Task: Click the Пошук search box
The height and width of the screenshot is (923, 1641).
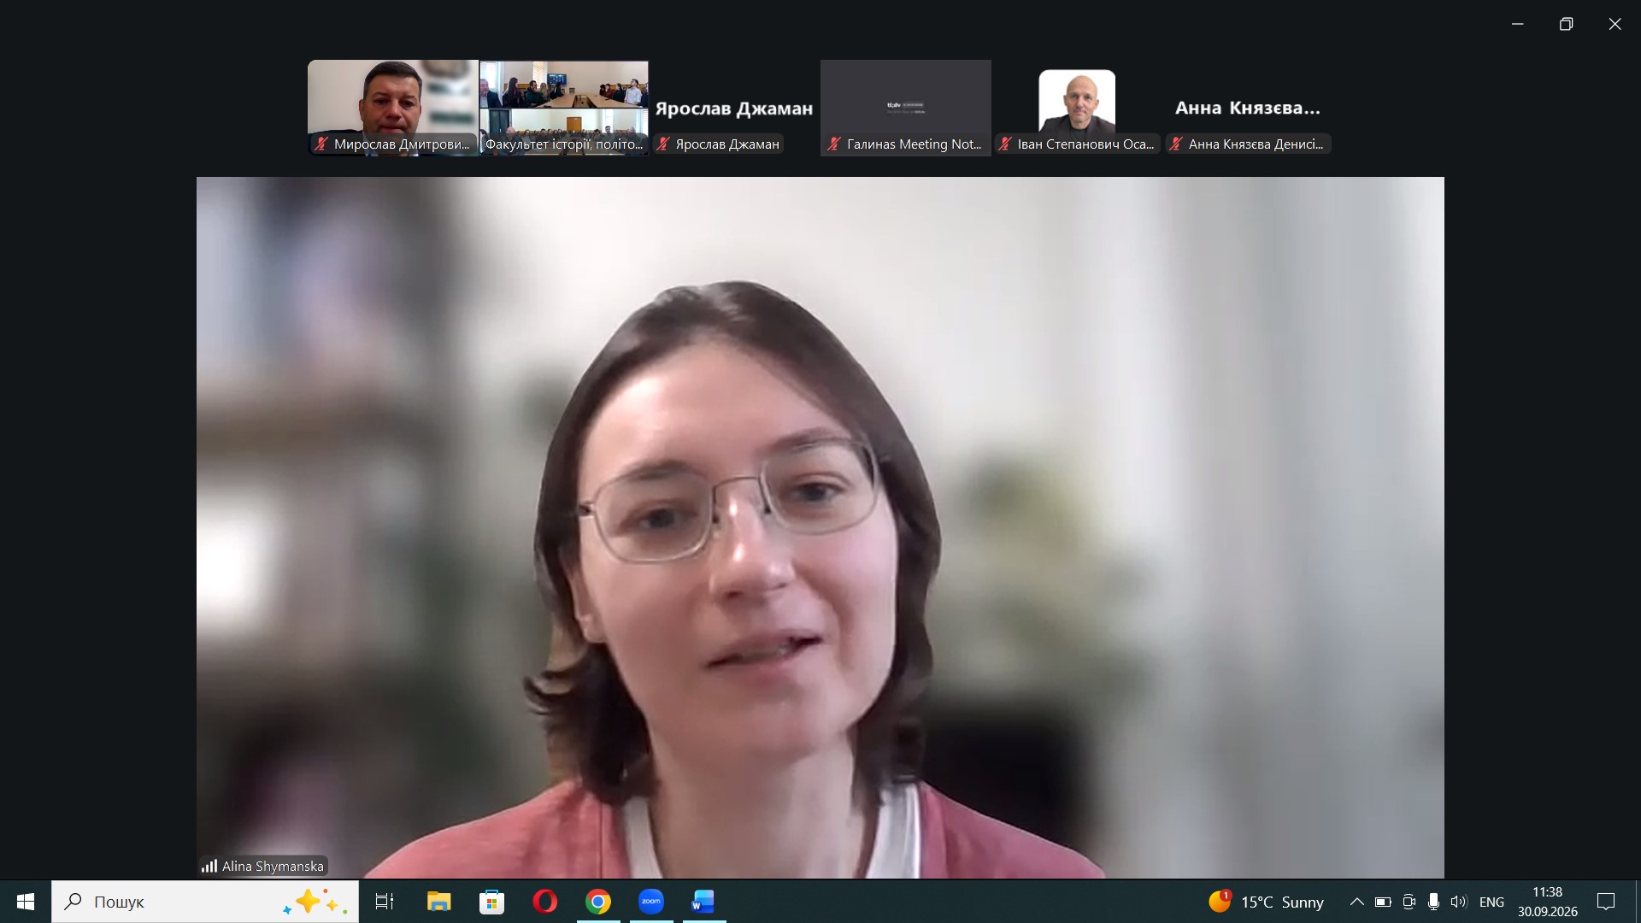Action: point(205,902)
